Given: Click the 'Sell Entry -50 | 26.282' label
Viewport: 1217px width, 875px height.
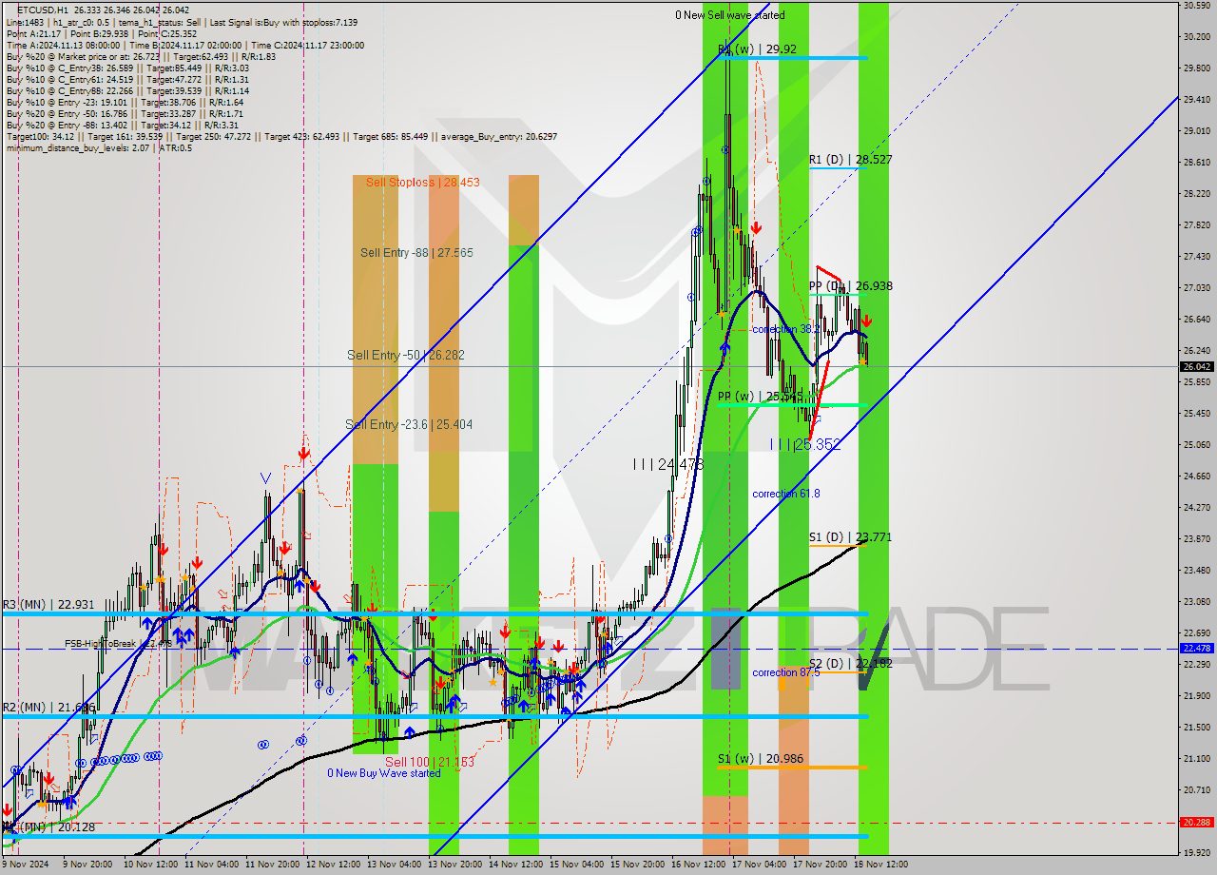Looking at the screenshot, I should pyautogui.click(x=406, y=355).
